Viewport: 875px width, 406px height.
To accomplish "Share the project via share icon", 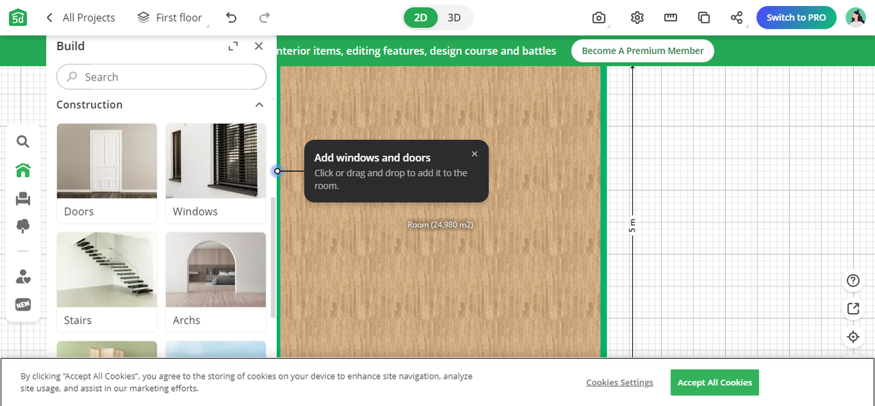I will [736, 18].
